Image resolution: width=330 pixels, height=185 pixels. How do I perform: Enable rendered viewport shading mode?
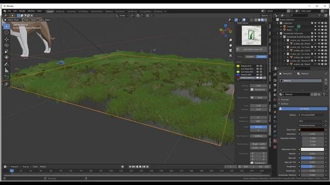(266, 20)
